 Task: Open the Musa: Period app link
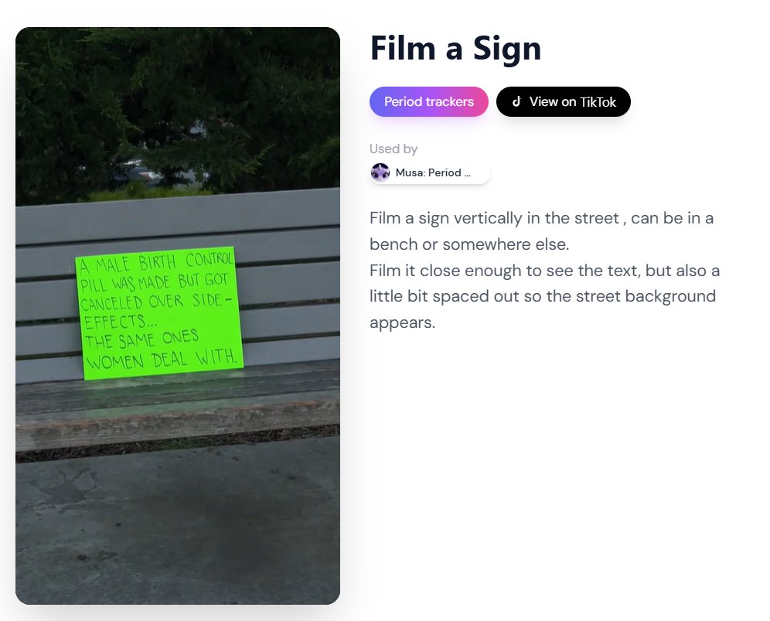pos(433,172)
